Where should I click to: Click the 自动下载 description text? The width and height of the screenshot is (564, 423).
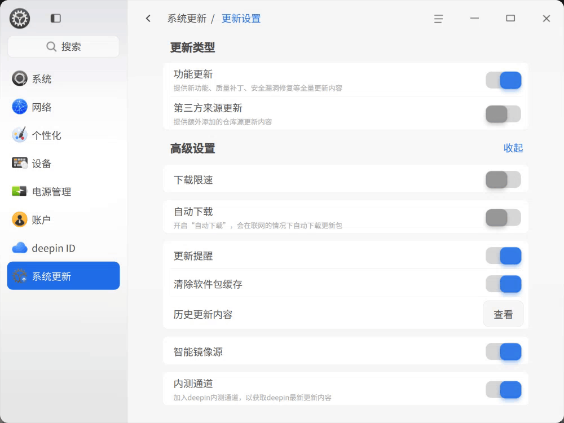[258, 226]
